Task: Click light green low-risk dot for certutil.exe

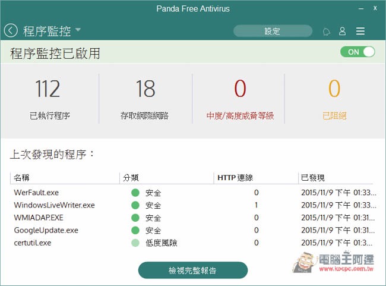Action: (135, 243)
